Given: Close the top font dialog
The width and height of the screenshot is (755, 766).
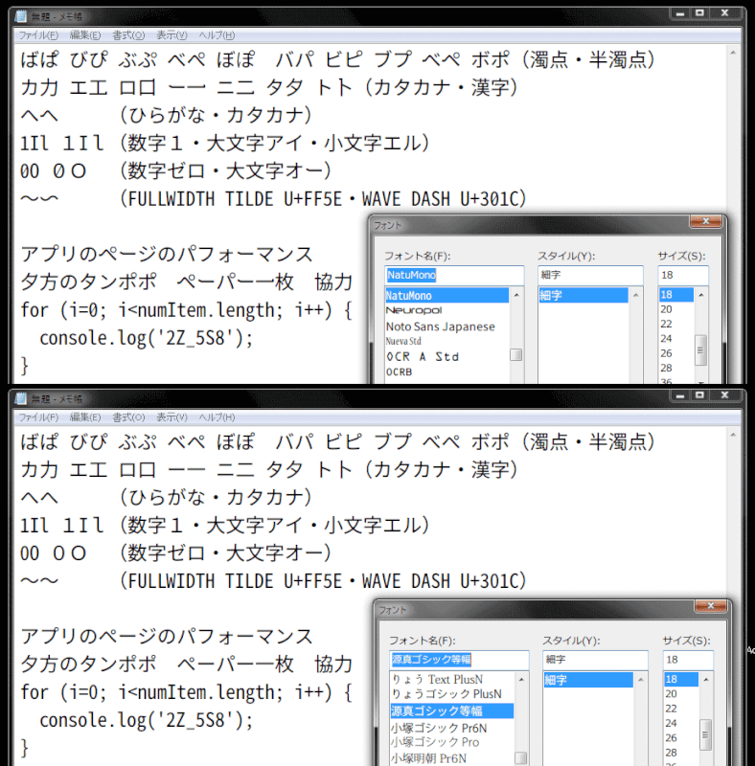Looking at the screenshot, I should 705,221.
